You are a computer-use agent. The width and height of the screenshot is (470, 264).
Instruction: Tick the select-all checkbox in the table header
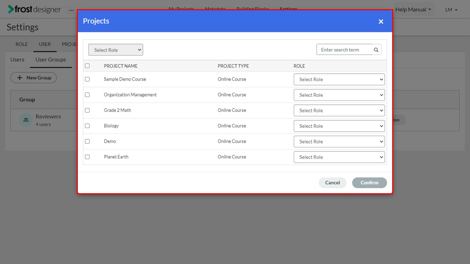tap(87, 66)
